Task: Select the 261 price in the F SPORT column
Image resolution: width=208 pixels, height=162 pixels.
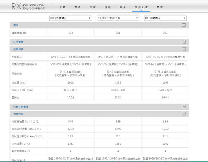Action: tap(118, 33)
